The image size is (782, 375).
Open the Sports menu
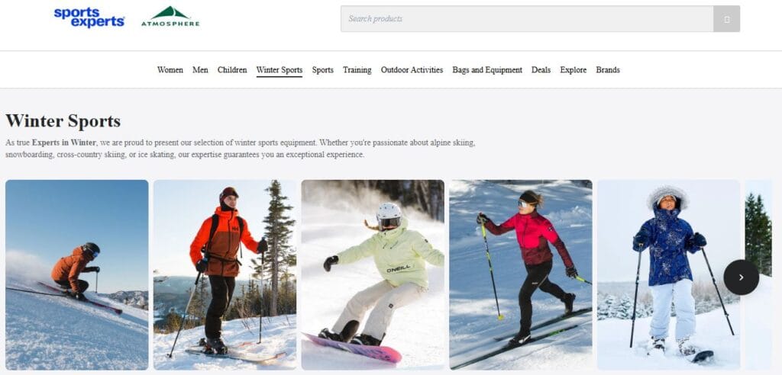pyautogui.click(x=323, y=70)
